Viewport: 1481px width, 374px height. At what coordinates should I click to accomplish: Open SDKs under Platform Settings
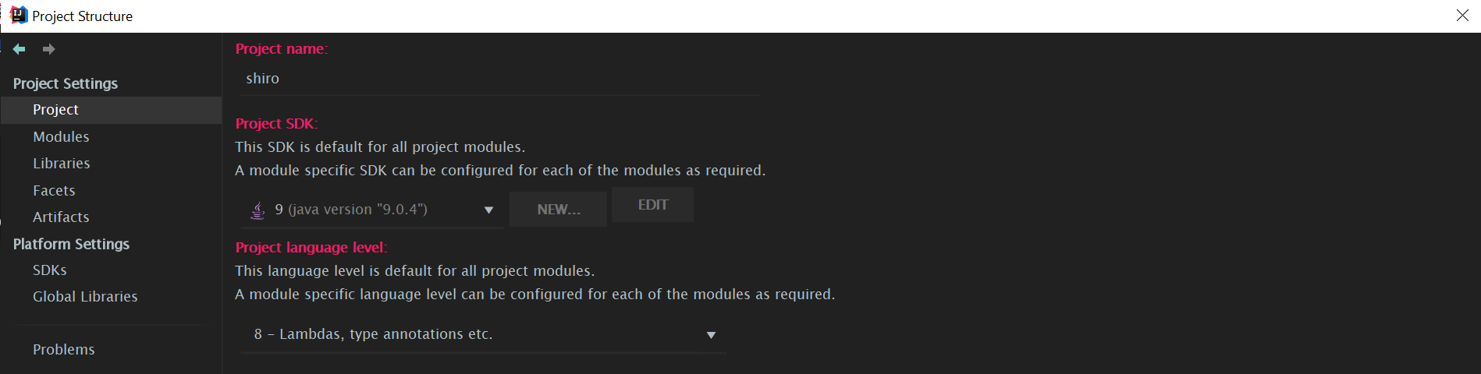49,270
